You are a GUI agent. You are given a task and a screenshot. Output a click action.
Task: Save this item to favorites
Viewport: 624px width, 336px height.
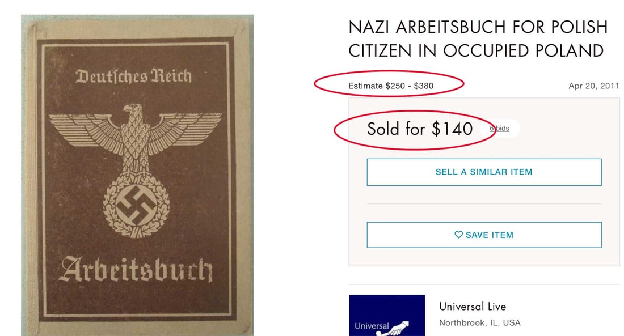(x=484, y=235)
